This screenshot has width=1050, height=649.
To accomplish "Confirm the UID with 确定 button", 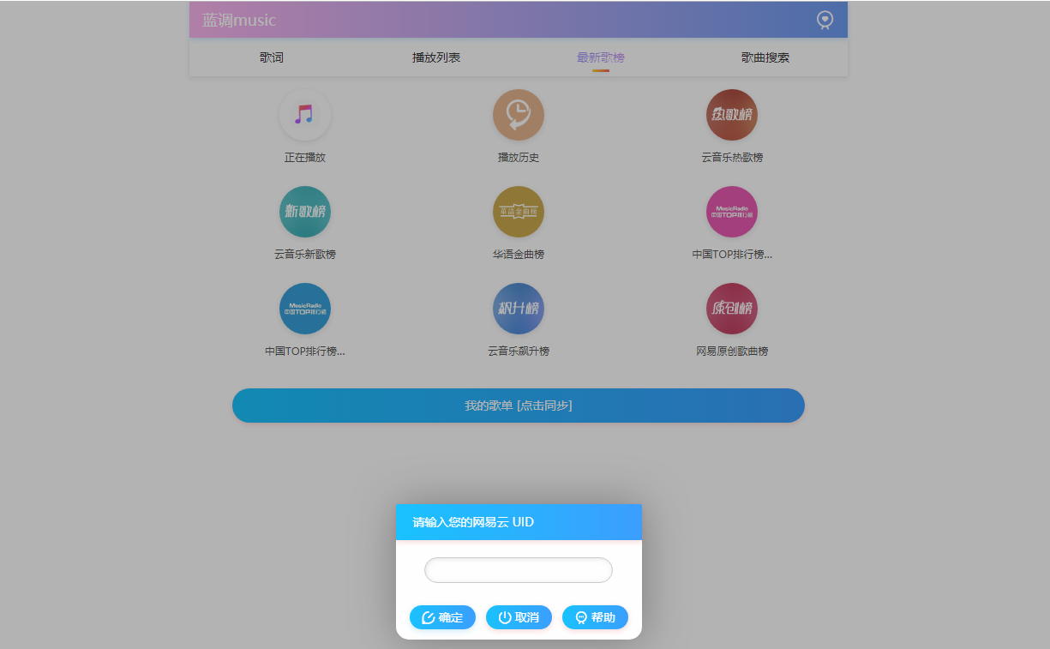I will [x=442, y=617].
